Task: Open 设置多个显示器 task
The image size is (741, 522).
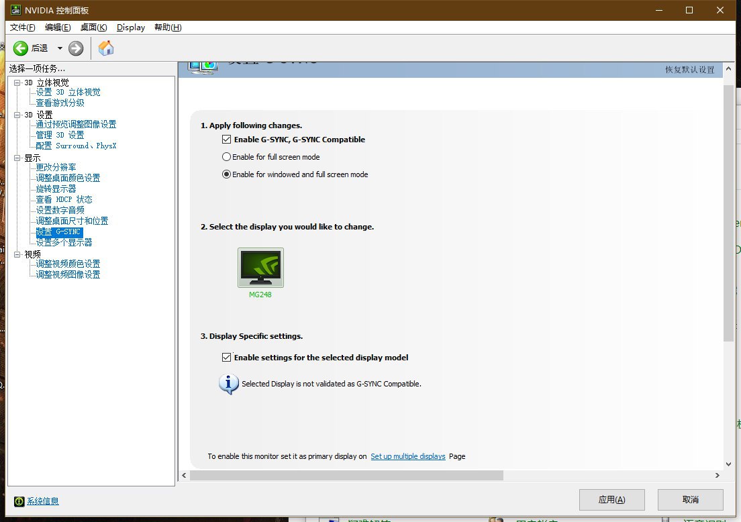Action: coord(64,242)
